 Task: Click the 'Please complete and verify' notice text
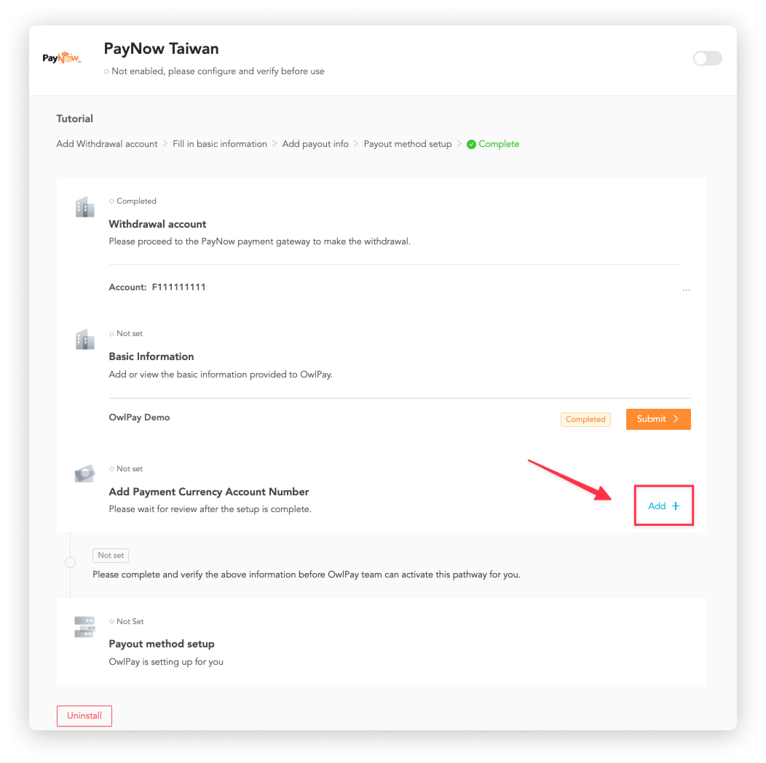coord(307,574)
